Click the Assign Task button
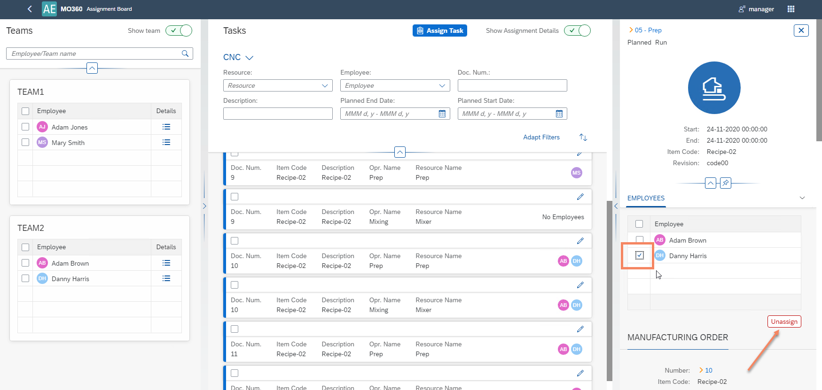This screenshot has height=390, width=822. (439, 31)
